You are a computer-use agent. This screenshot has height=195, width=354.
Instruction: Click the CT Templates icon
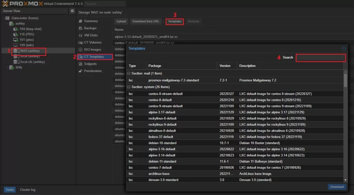coord(81,57)
